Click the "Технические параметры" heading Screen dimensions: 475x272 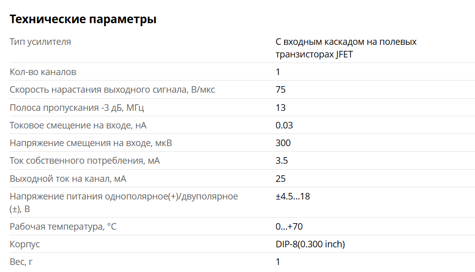pyautogui.click(x=83, y=20)
